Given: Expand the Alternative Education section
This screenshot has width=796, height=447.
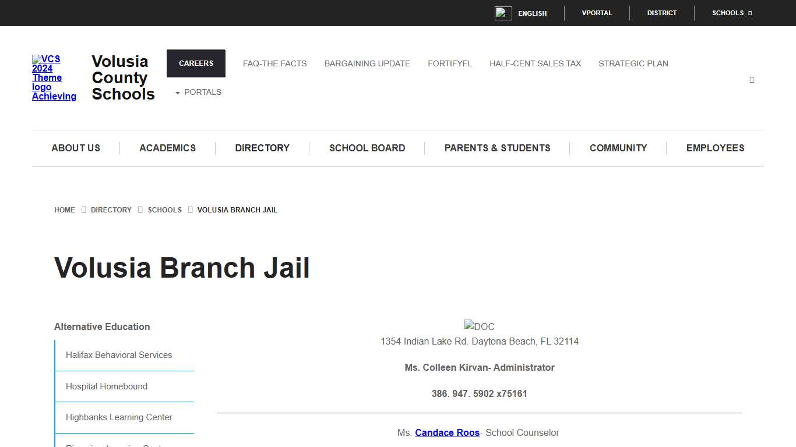Looking at the screenshot, I should (102, 327).
